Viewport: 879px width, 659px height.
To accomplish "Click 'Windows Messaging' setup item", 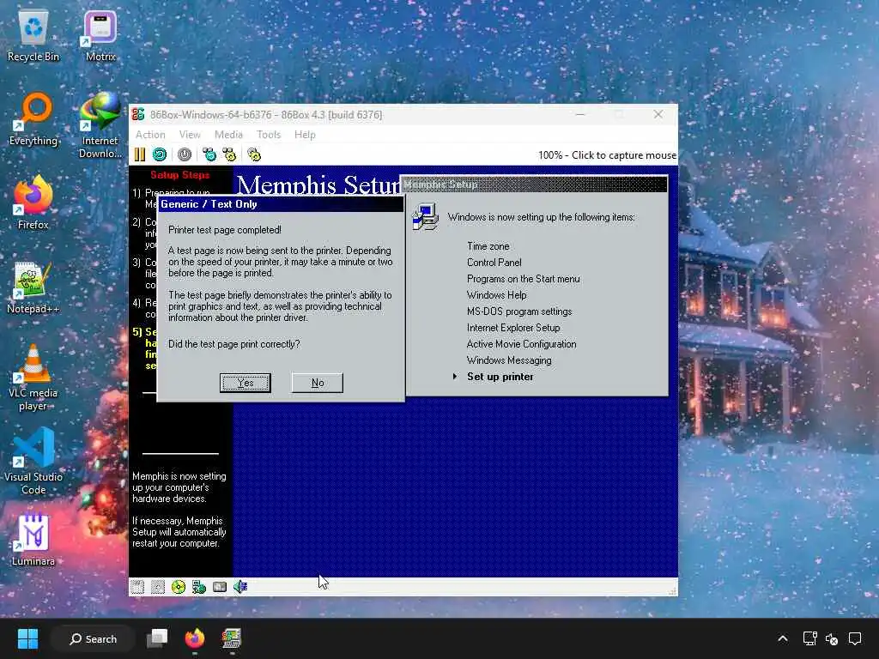I will [509, 360].
